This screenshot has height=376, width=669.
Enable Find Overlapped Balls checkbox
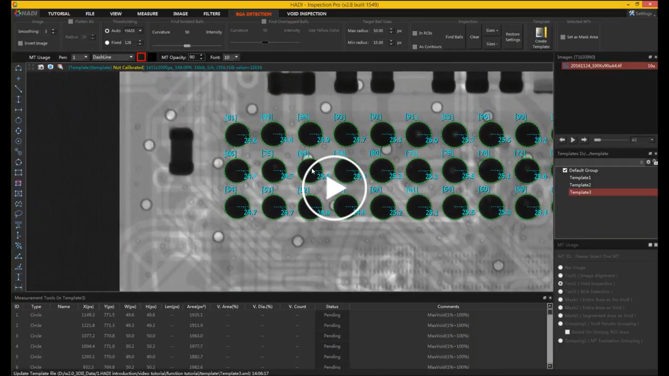(x=264, y=22)
